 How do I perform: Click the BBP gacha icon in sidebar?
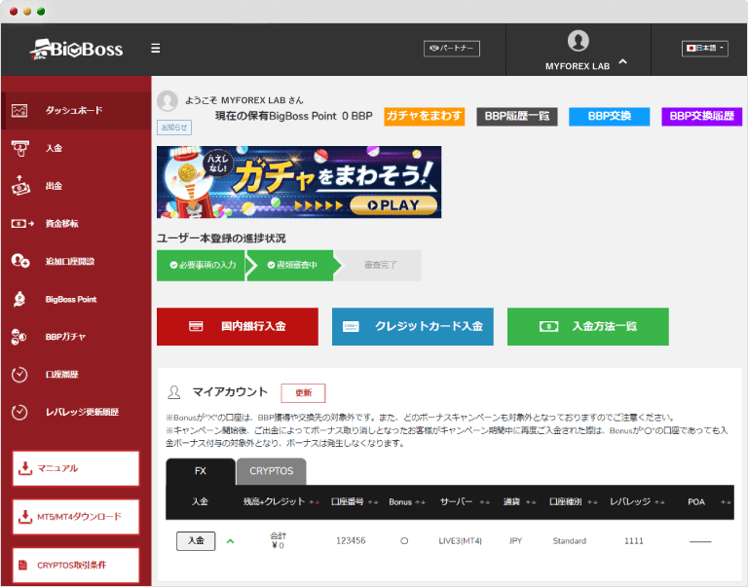[19, 337]
